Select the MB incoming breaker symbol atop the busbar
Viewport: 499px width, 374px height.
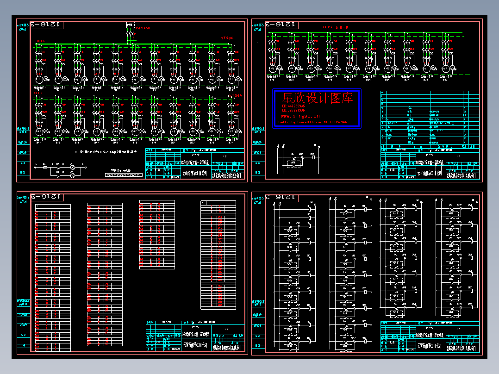(130, 25)
